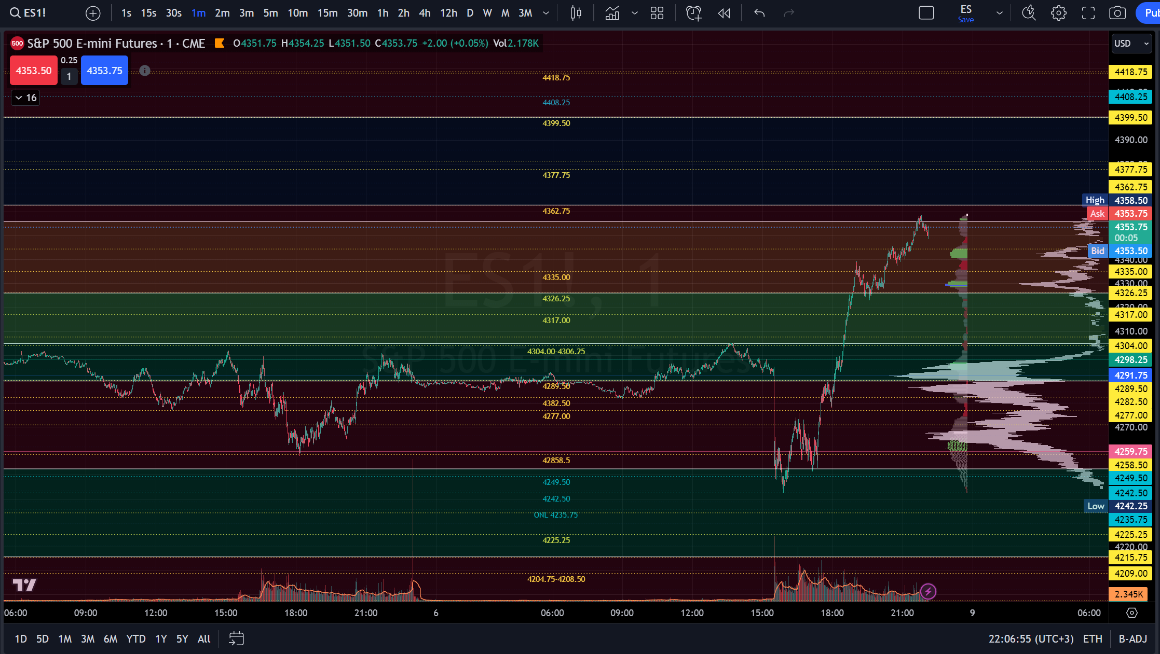Show symbol info circle icon
The image size is (1160, 654).
click(x=145, y=71)
